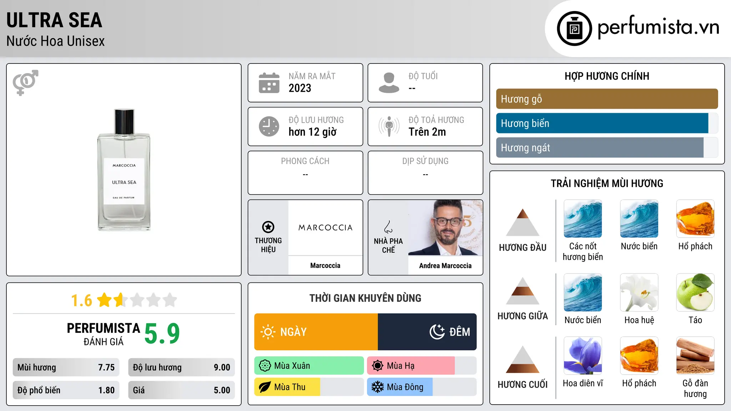Click the clock icon beside Độ lưu hương
731x411 pixels.
click(269, 126)
